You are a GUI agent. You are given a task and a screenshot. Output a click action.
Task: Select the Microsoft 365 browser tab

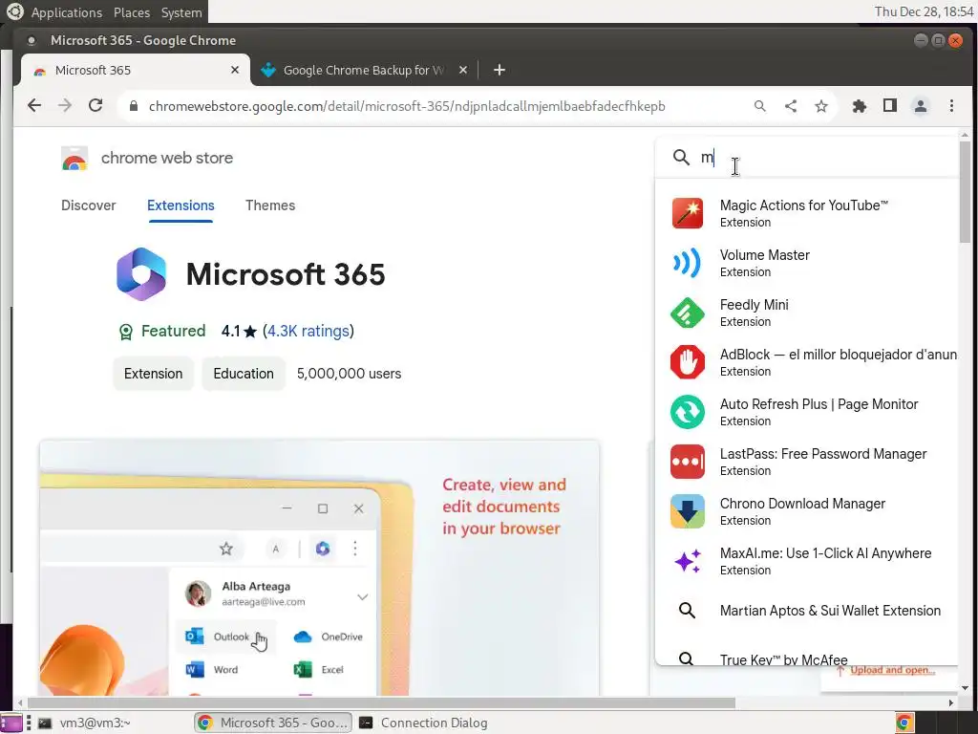click(136, 70)
